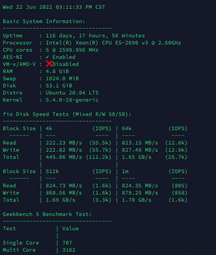
Task: Click the Single Core score 707
Action: point(67,243)
